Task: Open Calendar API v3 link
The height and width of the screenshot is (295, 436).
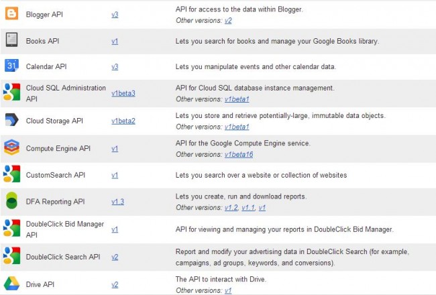Action: click(115, 67)
